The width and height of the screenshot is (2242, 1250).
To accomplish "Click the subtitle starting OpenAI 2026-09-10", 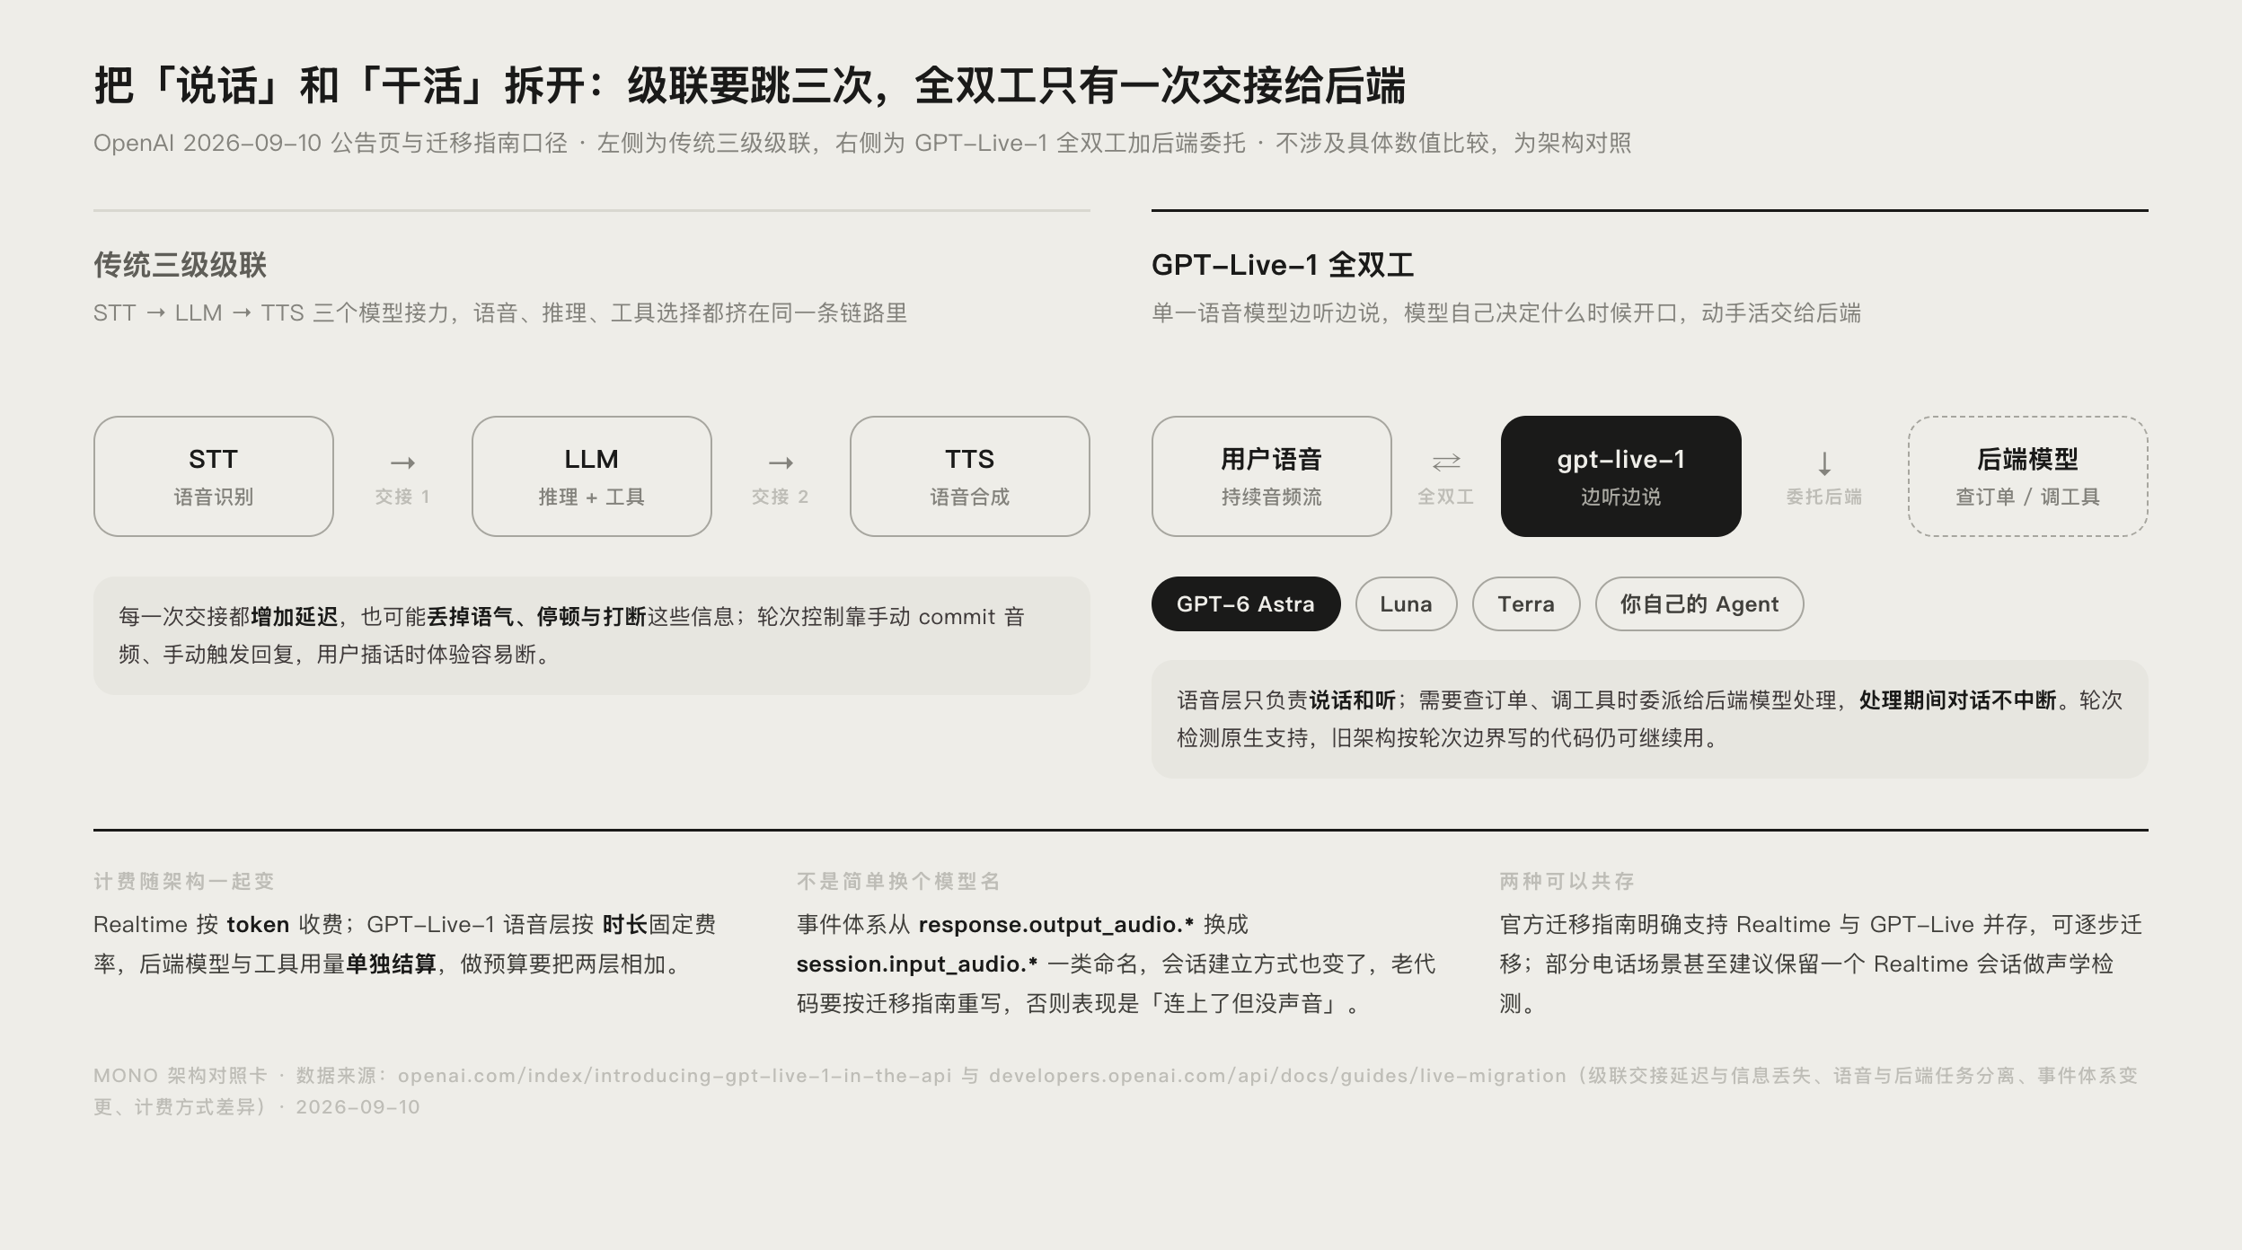I will click(x=862, y=143).
